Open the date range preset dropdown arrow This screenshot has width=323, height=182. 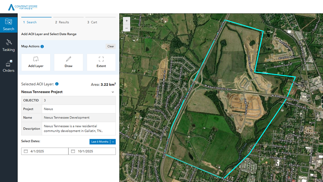coord(113,142)
